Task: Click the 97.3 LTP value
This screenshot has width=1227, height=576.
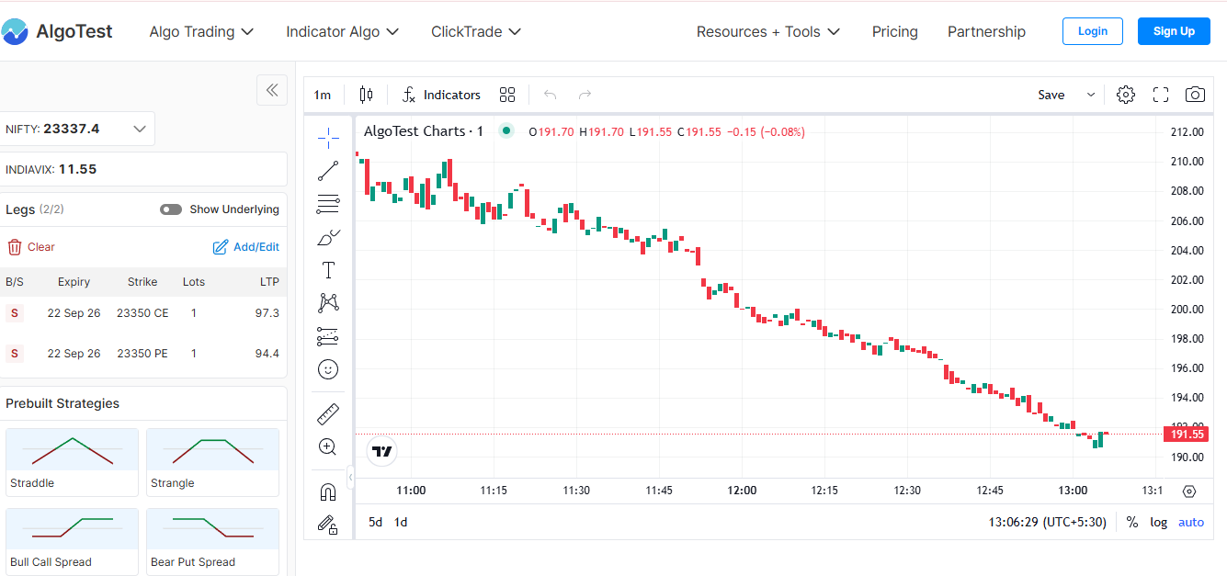Action: click(x=267, y=313)
